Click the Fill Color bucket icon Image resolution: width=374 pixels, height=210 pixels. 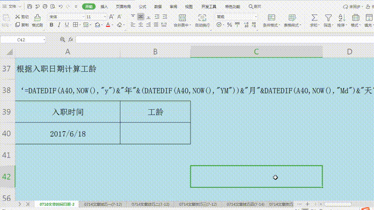click(97, 24)
